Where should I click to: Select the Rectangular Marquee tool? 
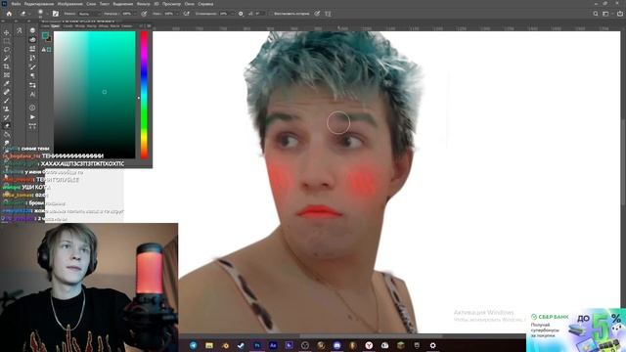7,41
